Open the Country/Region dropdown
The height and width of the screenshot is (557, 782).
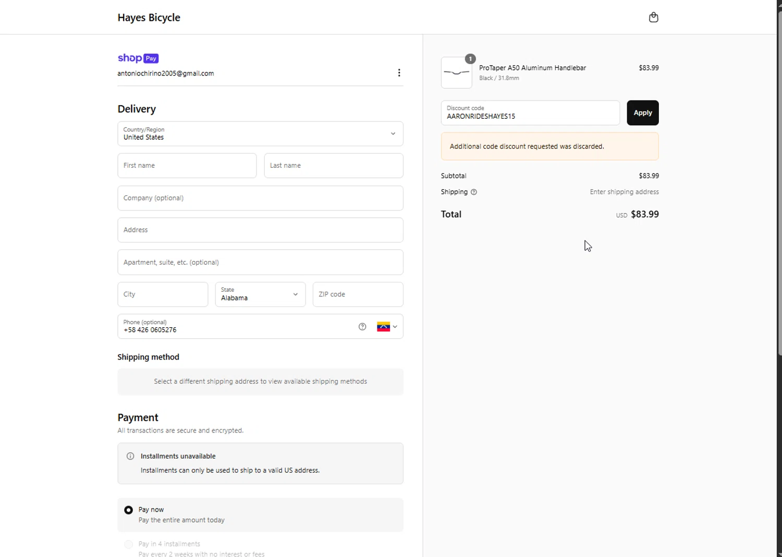tap(260, 134)
